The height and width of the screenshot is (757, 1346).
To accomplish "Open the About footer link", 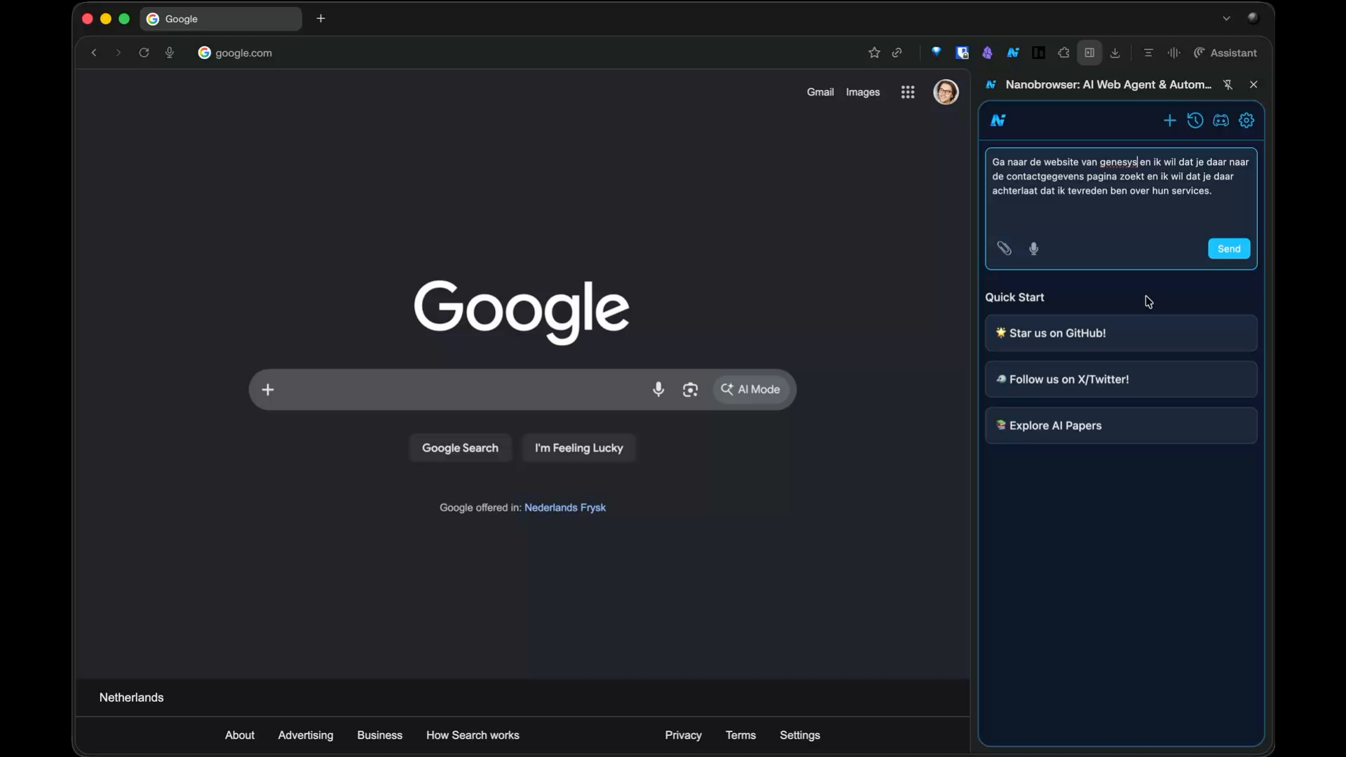I will pyautogui.click(x=240, y=735).
